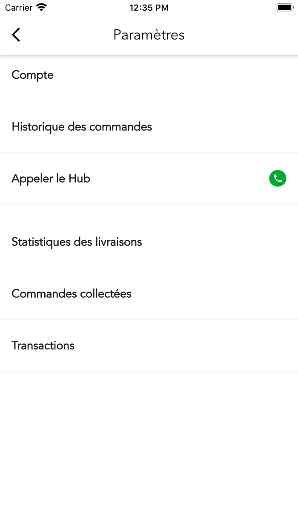
Task: Open Historique des commandes
Action: (x=149, y=127)
